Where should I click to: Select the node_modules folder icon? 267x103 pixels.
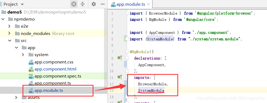tap(17, 34)
